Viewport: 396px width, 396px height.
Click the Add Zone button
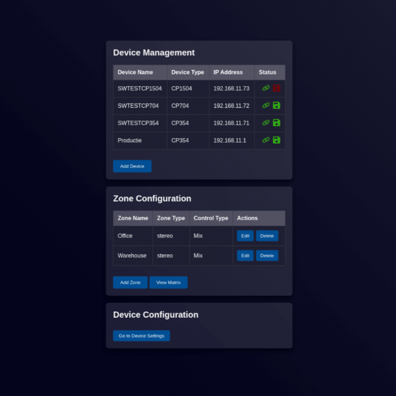coord(130,283)
